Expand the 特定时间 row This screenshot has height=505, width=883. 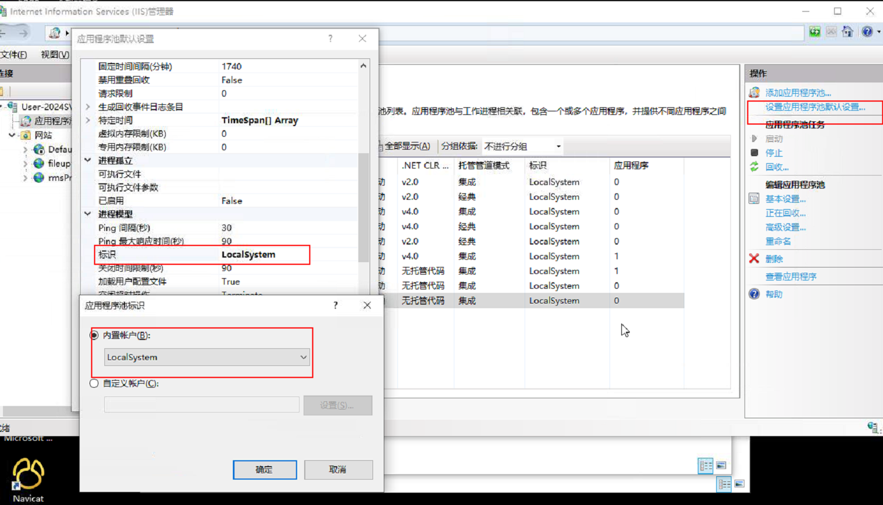(88, 120)
